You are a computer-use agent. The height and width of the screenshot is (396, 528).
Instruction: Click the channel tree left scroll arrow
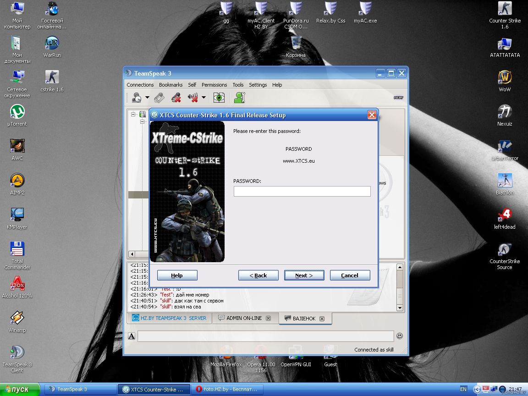click(132, 254)
